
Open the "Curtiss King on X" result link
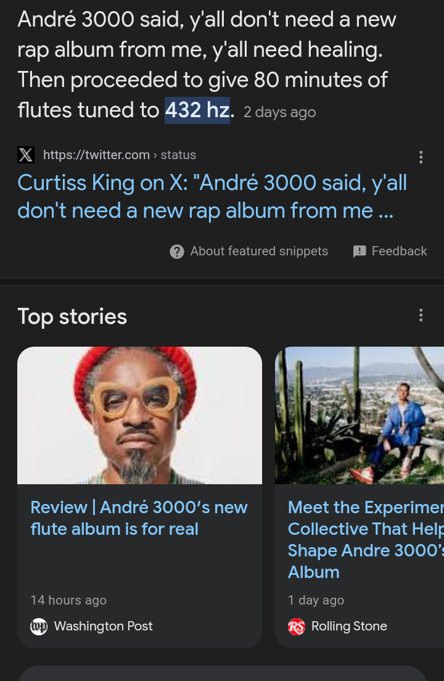[212, 197]
